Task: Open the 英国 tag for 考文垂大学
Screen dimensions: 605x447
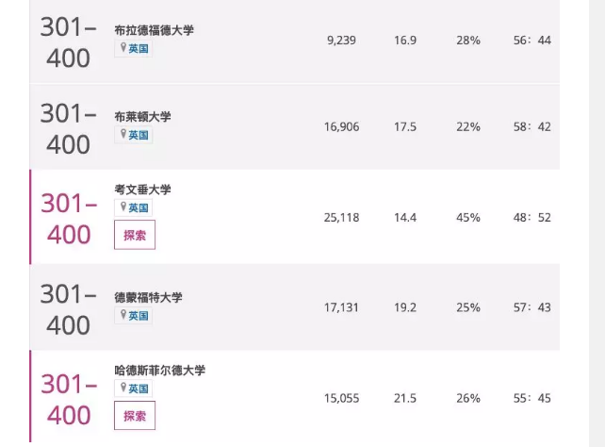Action: pos(134,208)
